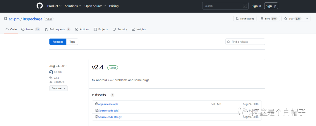This screenshot has height=126, width=316.
Task: Open the Insights tab
Action: point(139,29)
